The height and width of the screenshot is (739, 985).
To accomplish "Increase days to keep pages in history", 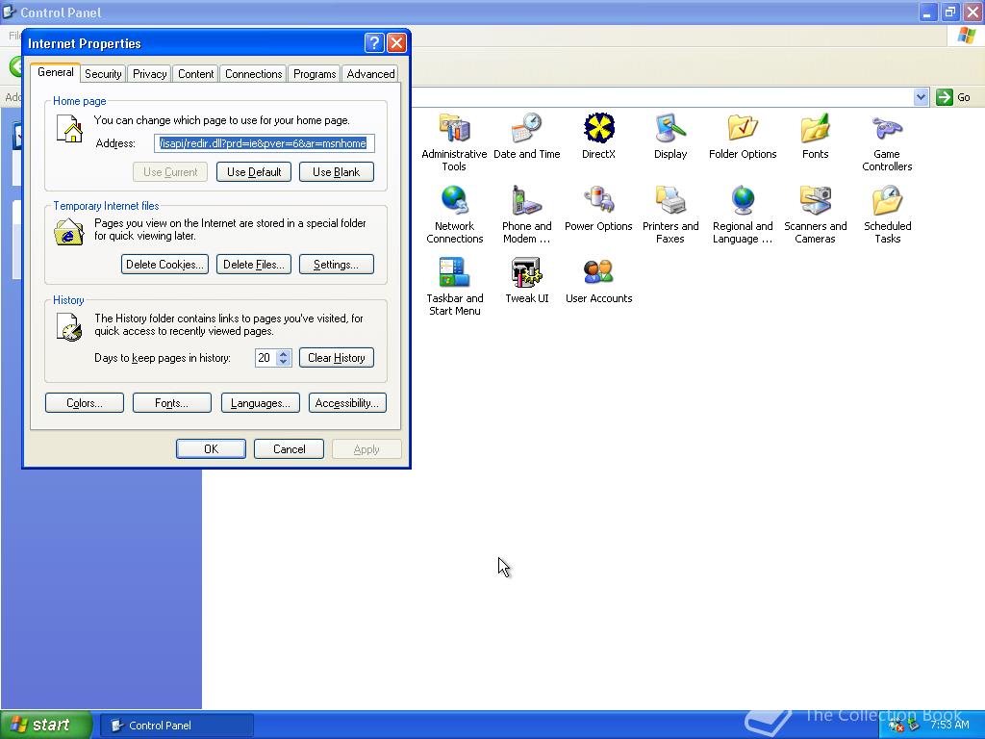I will coord(284,354).
